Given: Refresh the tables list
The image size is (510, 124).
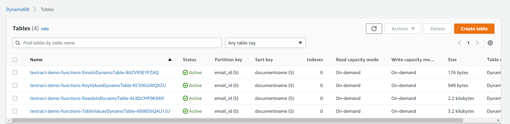Looking at the screenshot, I should pyautogui.click(x=374, y=29).
